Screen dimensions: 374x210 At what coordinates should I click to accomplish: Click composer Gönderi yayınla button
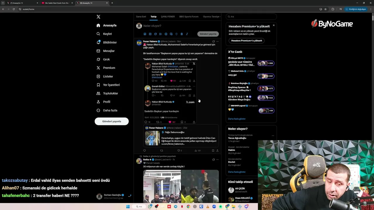208,34
